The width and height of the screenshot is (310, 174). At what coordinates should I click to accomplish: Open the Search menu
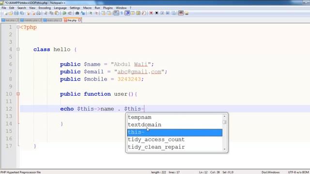[x=21, y=8]
